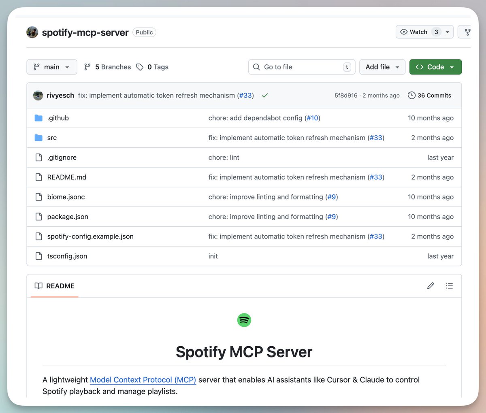Click the "10 months ago" timestamp for .github
Screen dimensions: 486x413
pyautogui.click(x=431, y=118)
